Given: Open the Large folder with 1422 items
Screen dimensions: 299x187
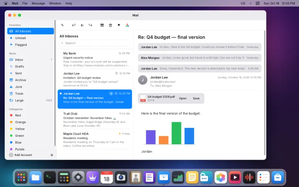Looking at the screenshot, I should [30, 101].
